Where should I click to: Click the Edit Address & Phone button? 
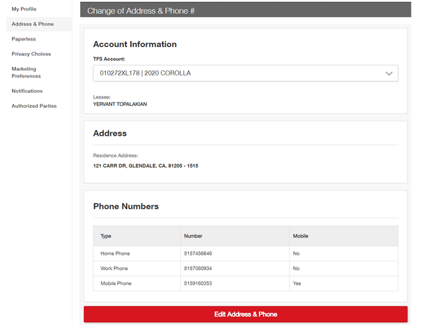pyautogui.click(x=246, y=314)
